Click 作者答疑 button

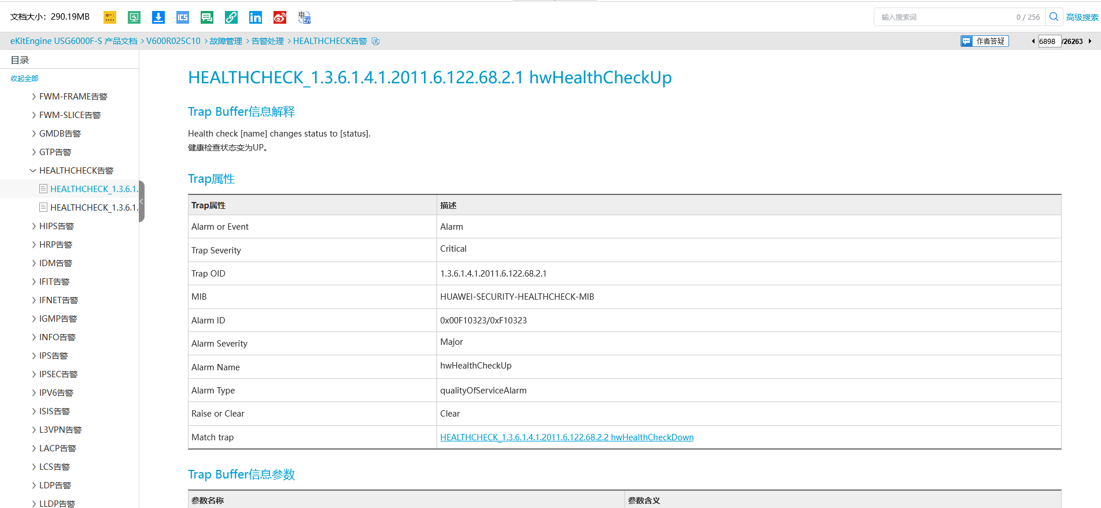(x=985, y=41)
